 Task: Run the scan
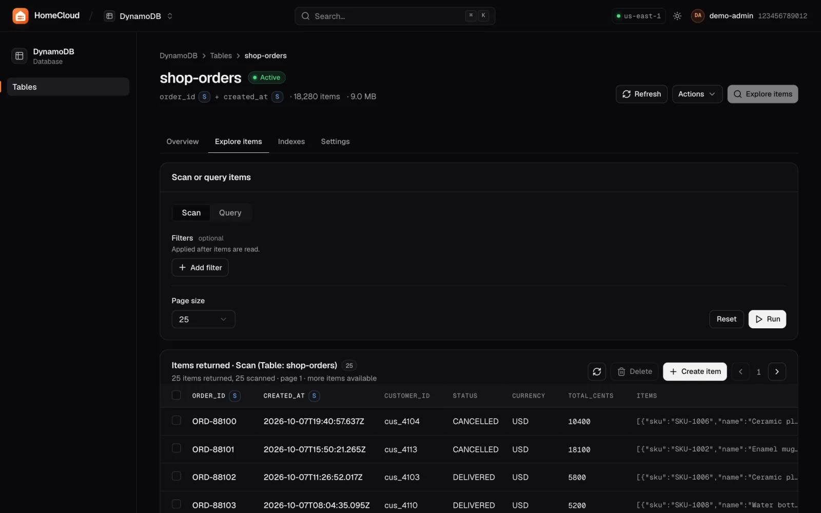point(767,319)
